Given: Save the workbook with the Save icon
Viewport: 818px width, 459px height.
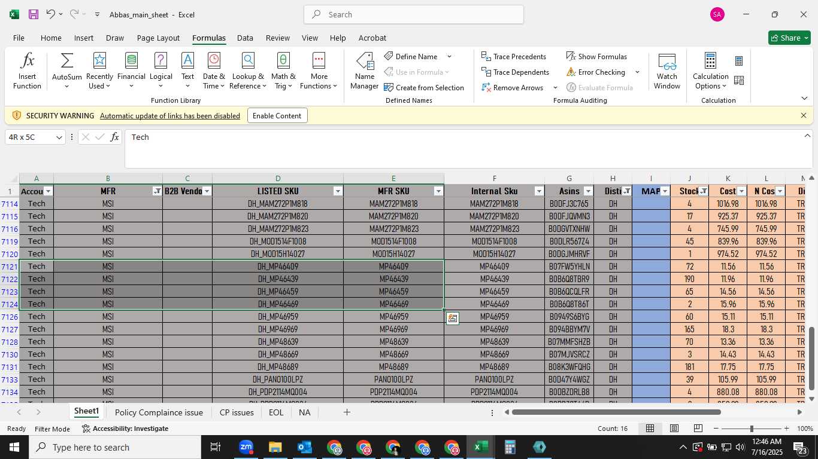Looking at the screenshot, I should [34, 14].
